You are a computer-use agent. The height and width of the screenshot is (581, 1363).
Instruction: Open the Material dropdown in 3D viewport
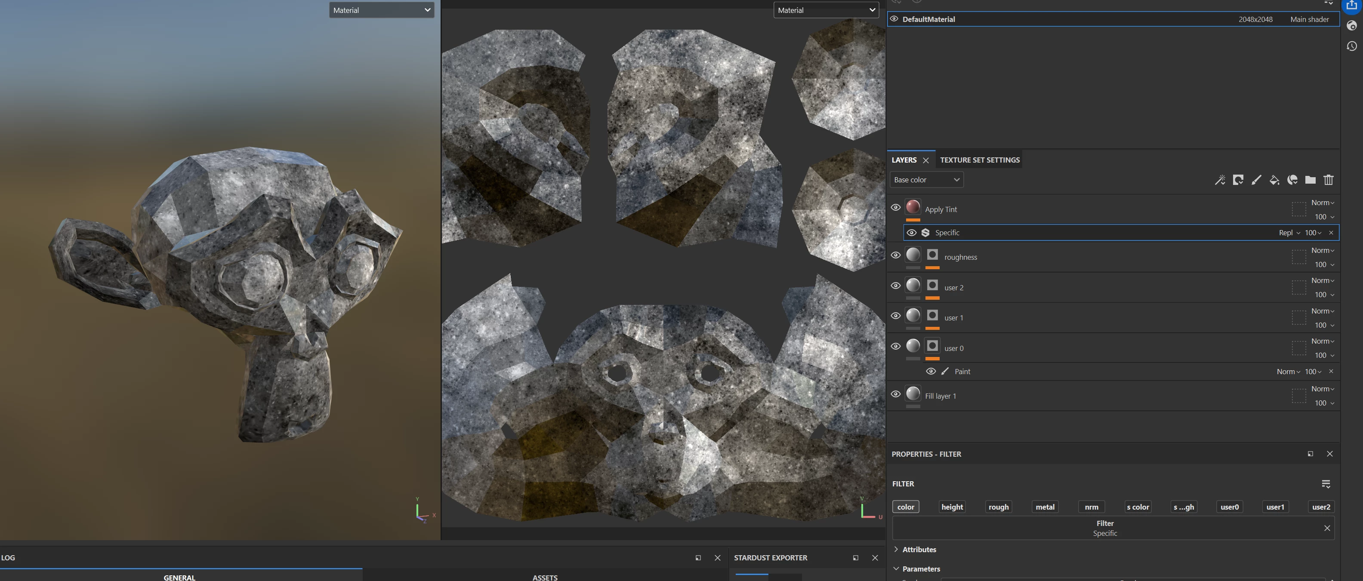point(382,10)
